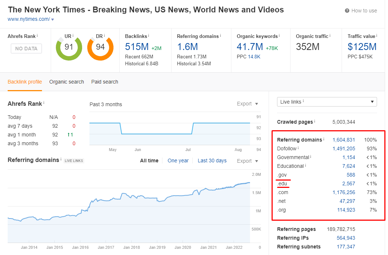Click the info icon next to Ahrefs Rank header
The width and height of the screenshot is (388, 255).
(37, 36)
